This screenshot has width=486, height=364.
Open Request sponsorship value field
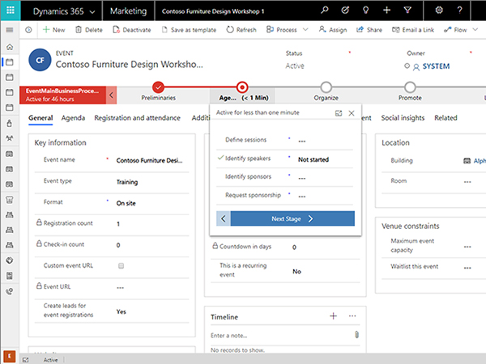tap(325, 196)
